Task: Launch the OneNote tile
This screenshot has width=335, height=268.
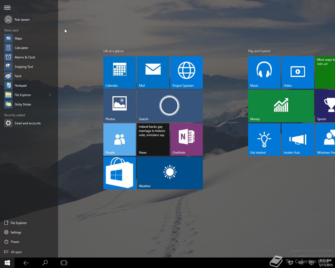Action: [x=187, y=139]
